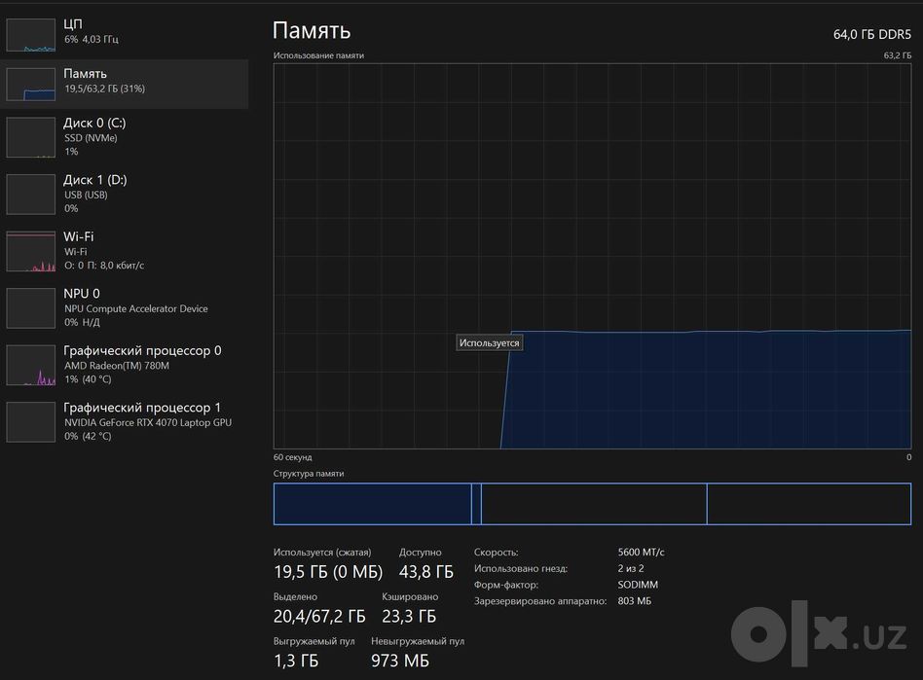
Task: Click the 'Структура памяти' caption
Action: point(309,474)
